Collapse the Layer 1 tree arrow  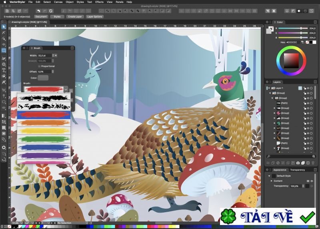click(269, 88)
